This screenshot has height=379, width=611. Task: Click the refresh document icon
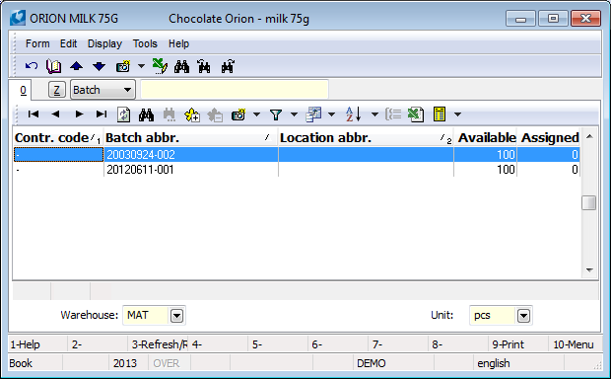(123, 114)
